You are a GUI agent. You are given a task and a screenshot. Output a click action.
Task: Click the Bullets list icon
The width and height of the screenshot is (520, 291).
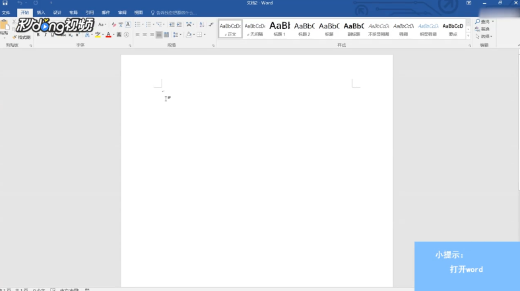click(139, 24)
